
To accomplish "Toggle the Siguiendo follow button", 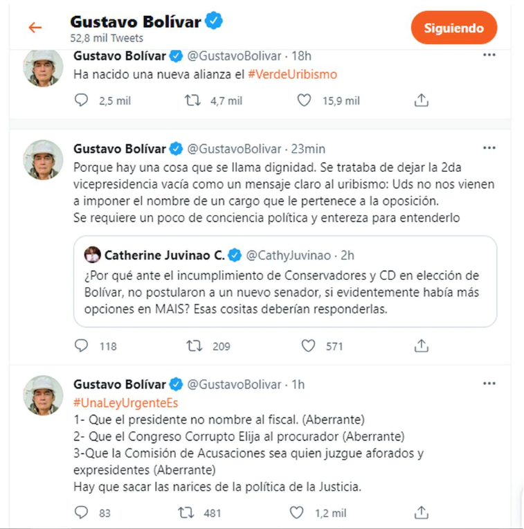I will coord(453,28).
